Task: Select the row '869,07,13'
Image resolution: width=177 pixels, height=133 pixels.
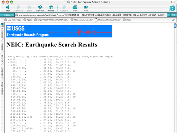Action: pos(41,103)
